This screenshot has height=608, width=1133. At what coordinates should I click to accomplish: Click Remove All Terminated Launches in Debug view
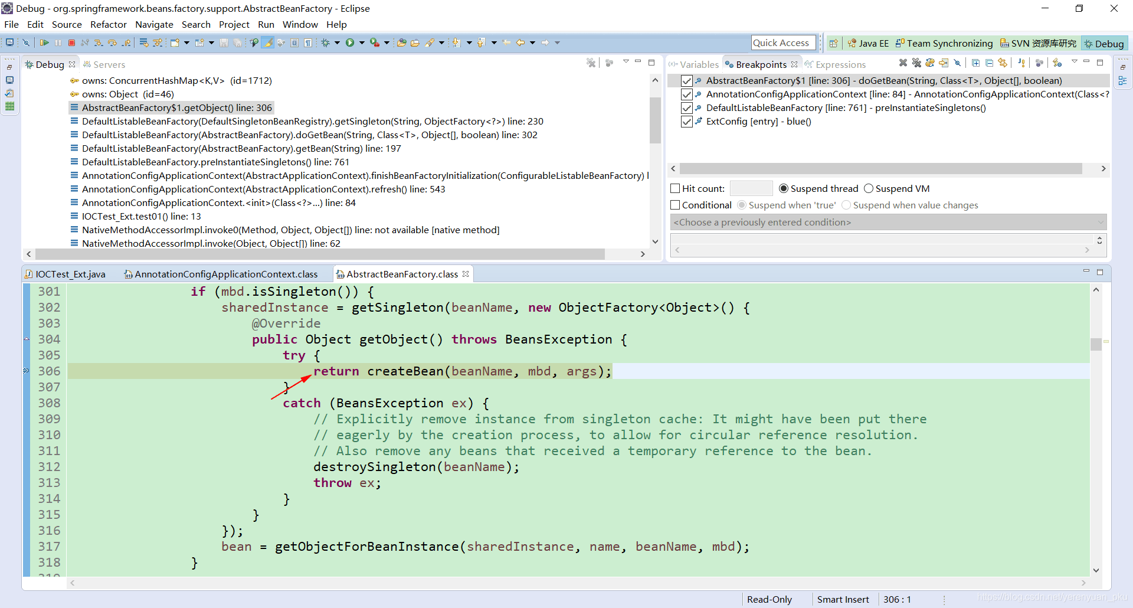tap(591, 63)
